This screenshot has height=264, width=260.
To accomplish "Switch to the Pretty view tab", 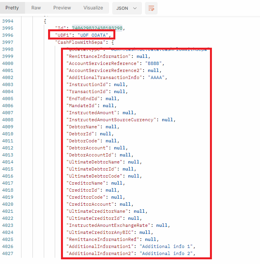I will click(x=12, y=8).
